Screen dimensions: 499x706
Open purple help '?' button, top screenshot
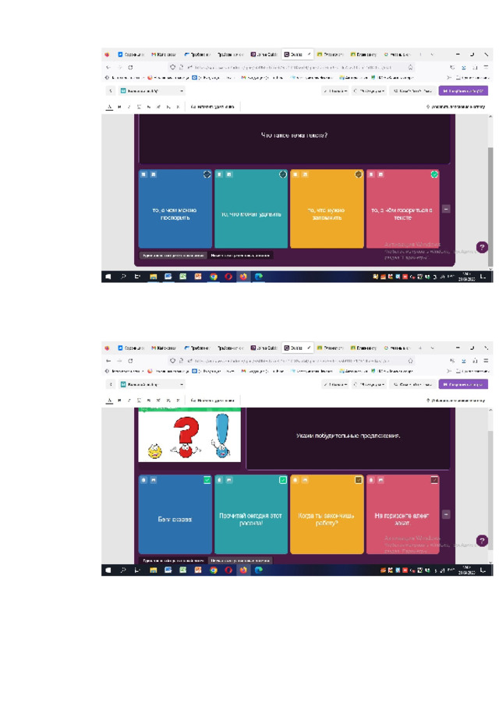click(482, 247)
